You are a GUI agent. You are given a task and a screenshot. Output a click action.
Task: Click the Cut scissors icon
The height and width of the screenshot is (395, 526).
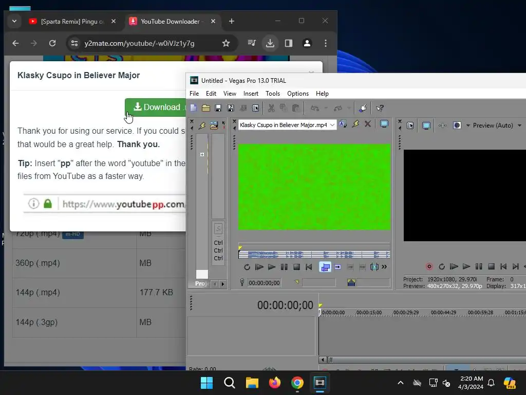271,108
